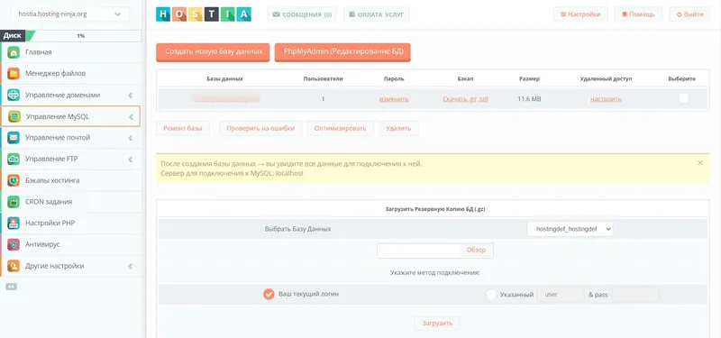The height and width of the screenshot is (338, 721).
Task: Close the yellow info notice
Action: click(700, 163)
